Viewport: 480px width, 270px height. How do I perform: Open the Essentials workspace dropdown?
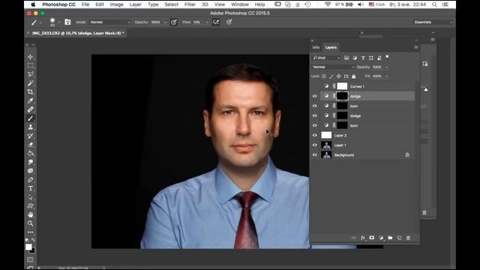[x=433, y=22]
